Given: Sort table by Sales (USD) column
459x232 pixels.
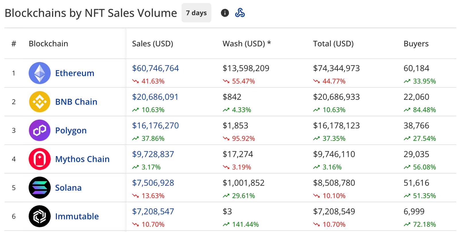Looking at the screenshot, I should pyautogui.click(x=152, y=44).
